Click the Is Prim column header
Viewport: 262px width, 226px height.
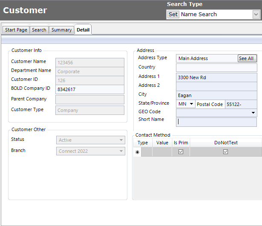pyautogui.click(x=181, y=143)
